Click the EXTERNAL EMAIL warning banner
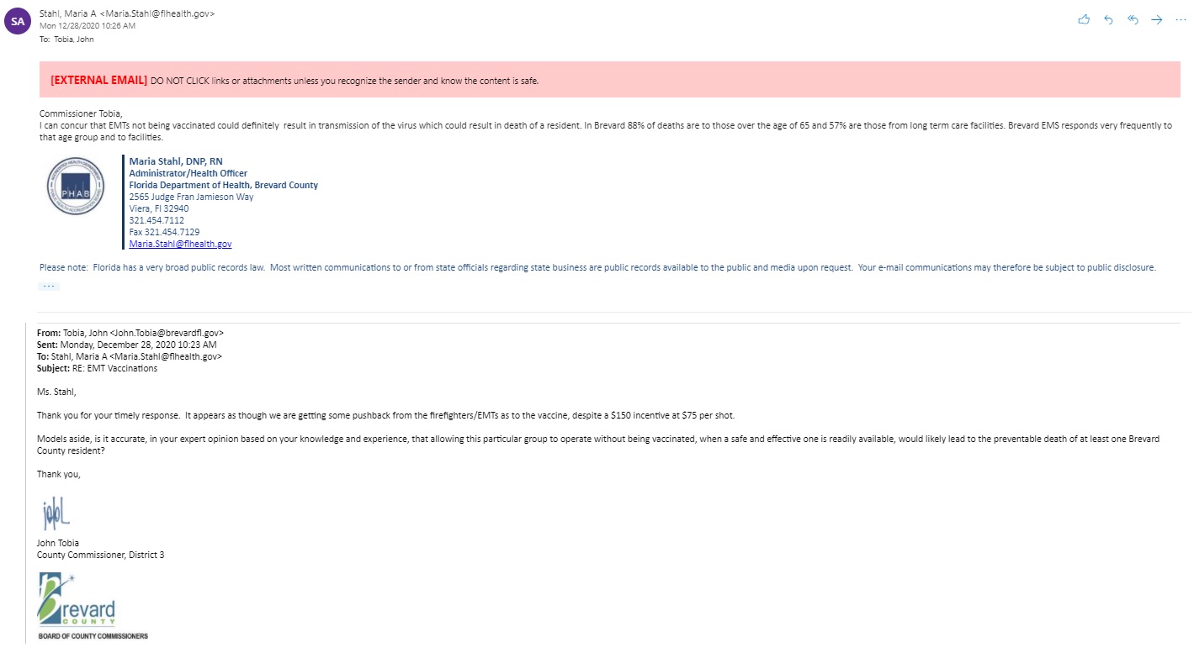 [609, 81]
